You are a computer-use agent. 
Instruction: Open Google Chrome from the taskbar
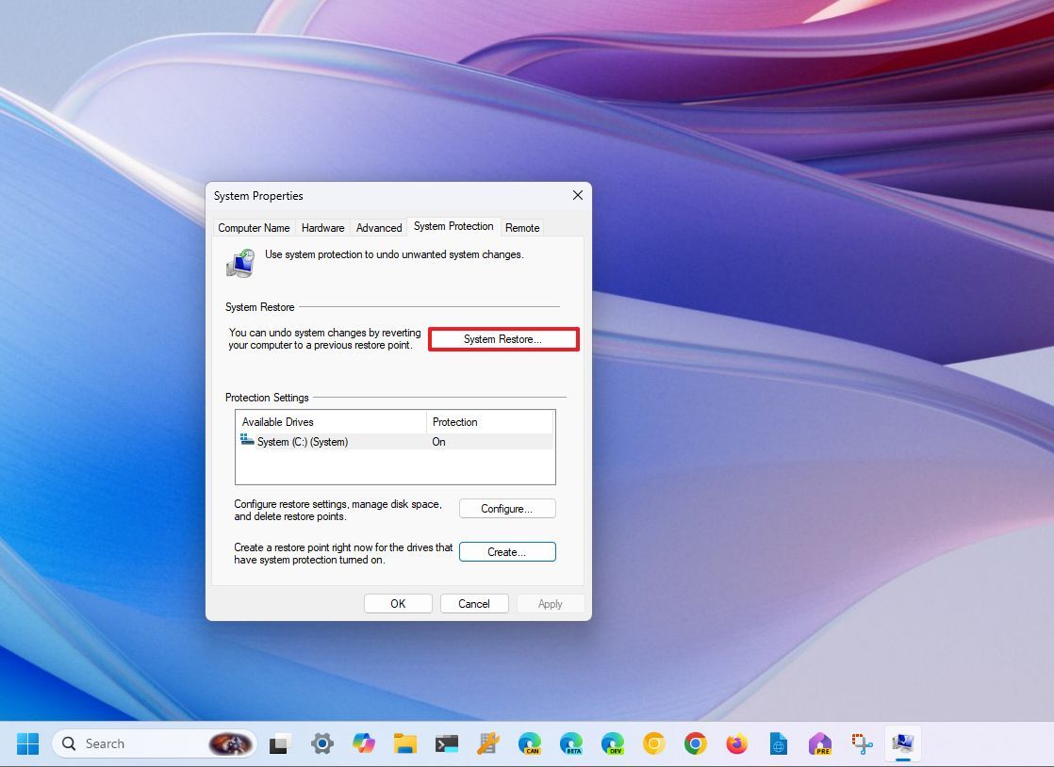[x=695, y=743]
